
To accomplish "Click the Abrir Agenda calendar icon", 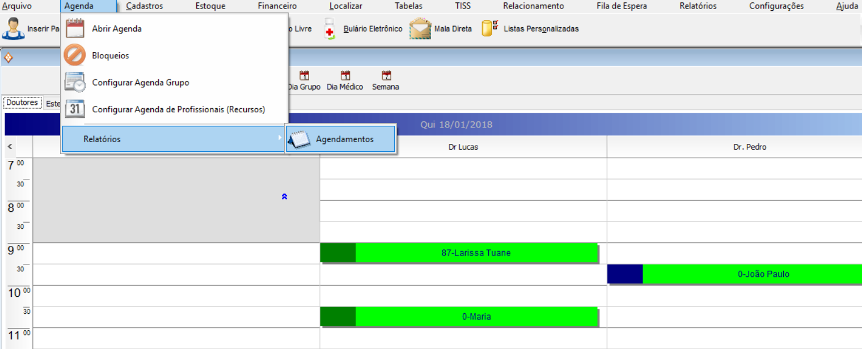I will click(x=75, y=28).
